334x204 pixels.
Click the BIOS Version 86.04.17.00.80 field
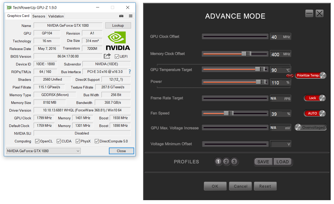tap(68, 56)
